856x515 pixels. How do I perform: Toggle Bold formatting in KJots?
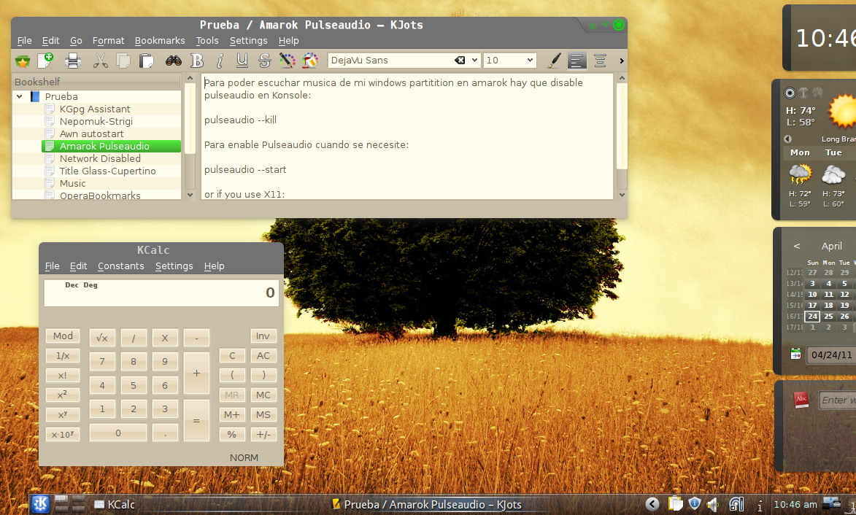click(x=197, y=61)
